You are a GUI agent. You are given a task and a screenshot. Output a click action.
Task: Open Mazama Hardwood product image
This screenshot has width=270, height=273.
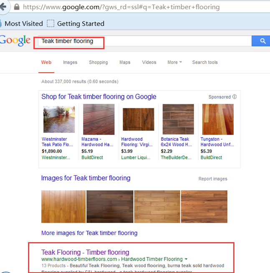coord(99,120)
